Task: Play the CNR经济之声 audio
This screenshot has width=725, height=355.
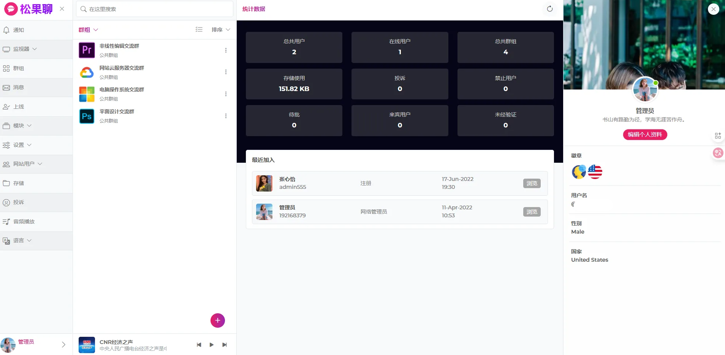Action: tap(212, 345)
